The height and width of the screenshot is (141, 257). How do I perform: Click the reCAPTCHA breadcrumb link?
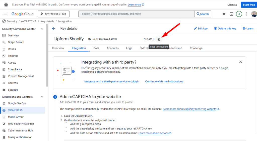tap(29, 21)
